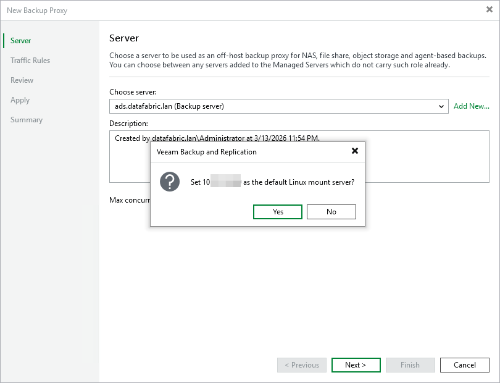
Task: Click the Description label
Action: pyautogui.click(x=128, y=124)
